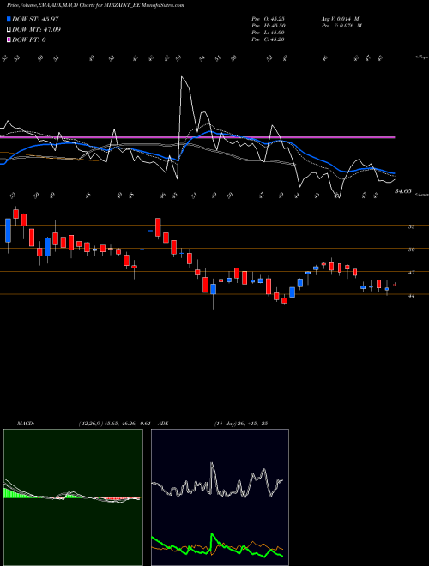The image size is (429, 566).
Task: Click MACD parameters '(12,26,9) 45.65, 46.26, -0.61'
Action: (x=114, y=424)
